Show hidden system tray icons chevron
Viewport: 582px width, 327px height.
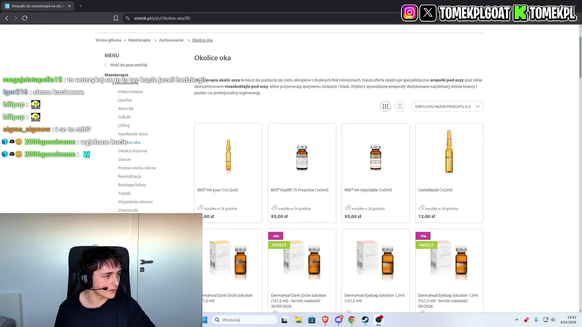[517, 320]
